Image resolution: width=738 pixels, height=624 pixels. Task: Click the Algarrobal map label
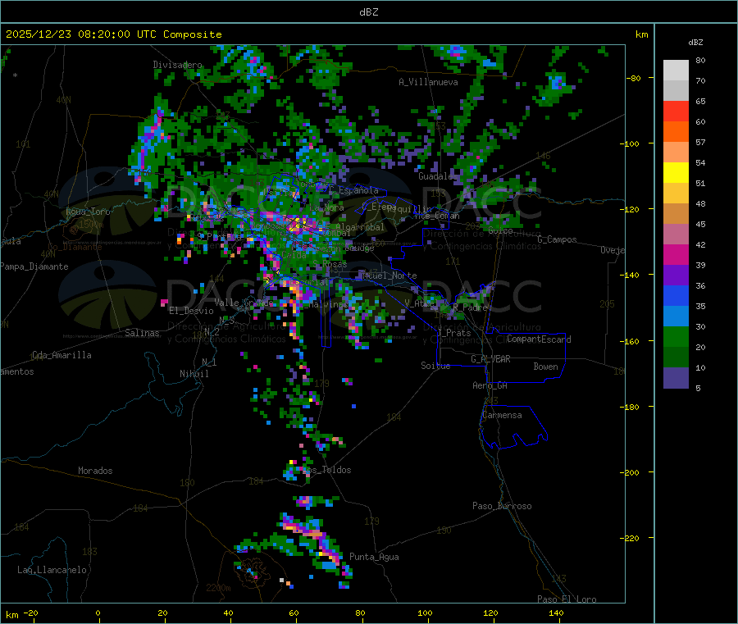[360, 227]
